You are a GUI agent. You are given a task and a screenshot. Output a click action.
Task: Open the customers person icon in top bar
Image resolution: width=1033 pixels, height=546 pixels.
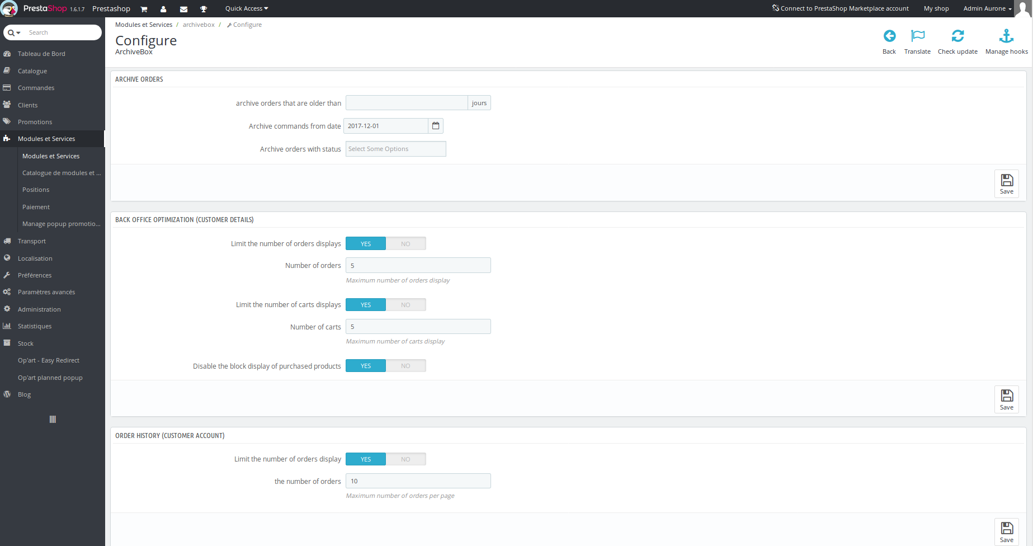tap(163, 9)
